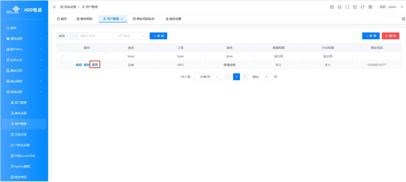406x182 pixels.
Task: Click the 请输入姓名 search input field
Action: [95, 36]
